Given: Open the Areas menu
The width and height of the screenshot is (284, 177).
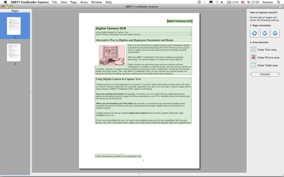Looking at the screenshot, I should [84, 2].
